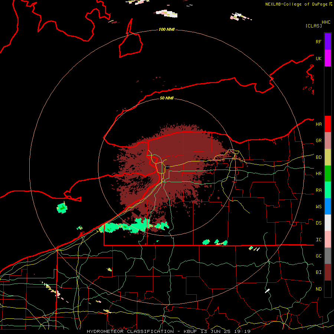
Task: Click the 'HYDROMETEOR CLASSIFICATION' caption text
Action: click(x=130, y=331)
